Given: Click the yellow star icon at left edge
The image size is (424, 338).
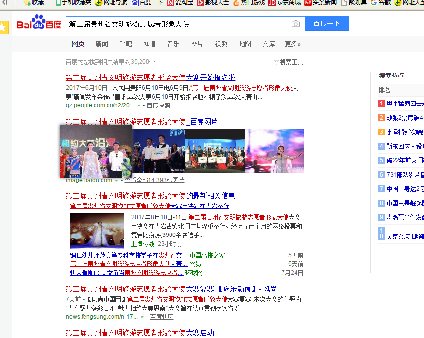Looking at the screenshot, I should click(4, 27).
